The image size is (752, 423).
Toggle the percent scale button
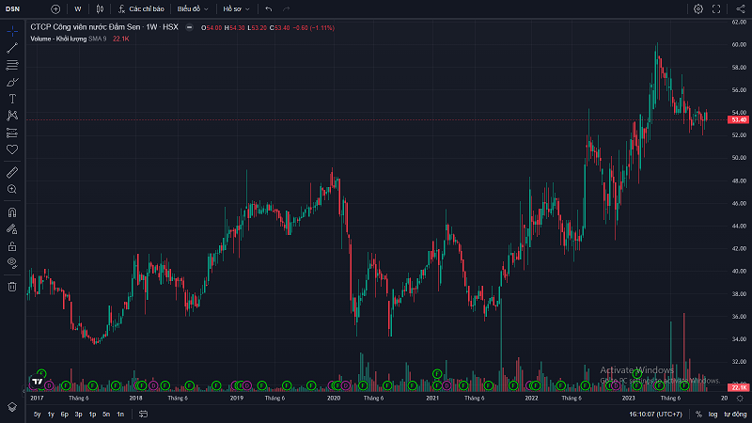[698, 414]
